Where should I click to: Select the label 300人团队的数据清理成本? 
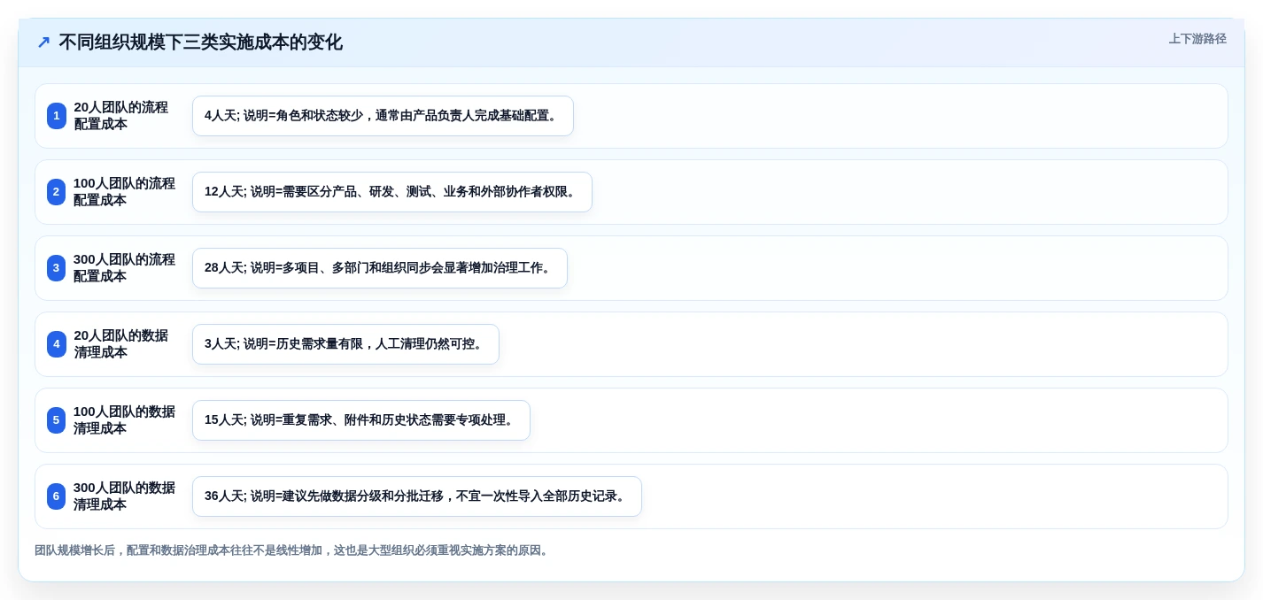[x=124, y=496]
